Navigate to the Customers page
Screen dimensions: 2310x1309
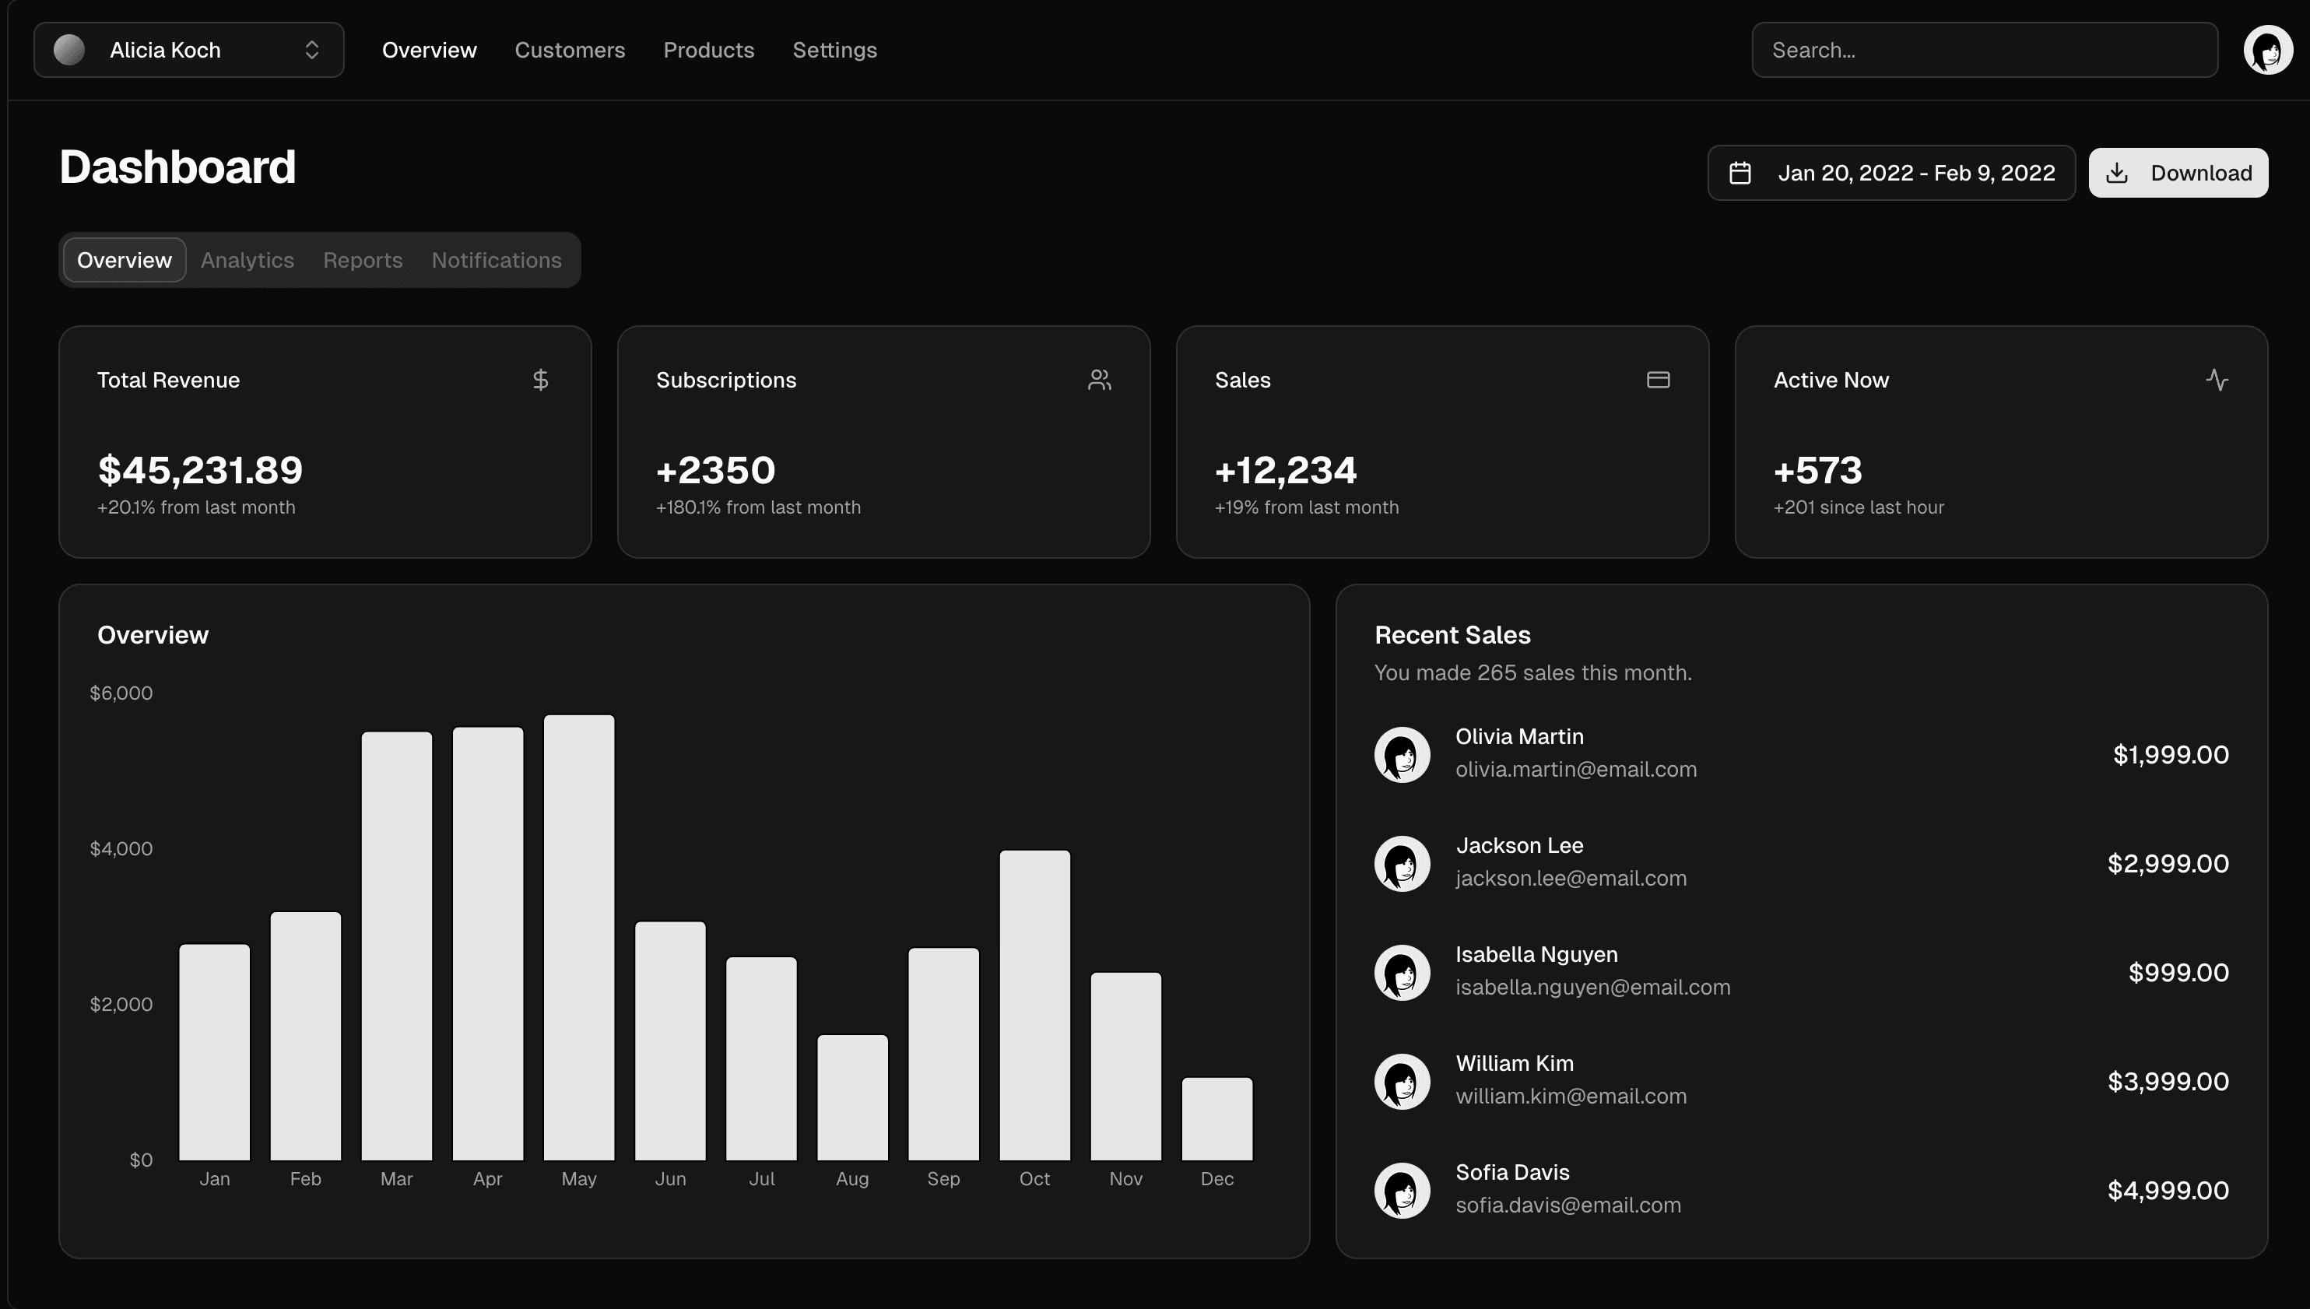[570, 50]
